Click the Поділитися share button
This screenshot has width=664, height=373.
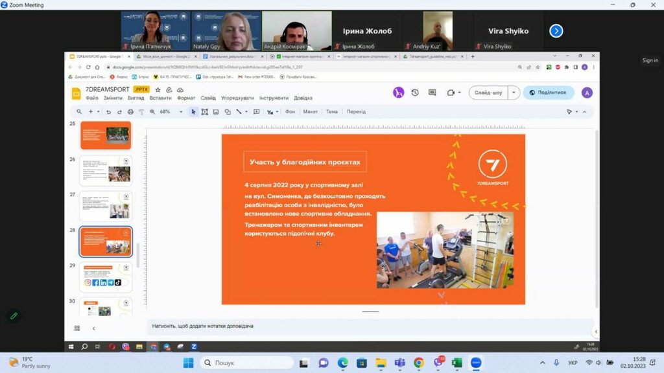(548, 93)
